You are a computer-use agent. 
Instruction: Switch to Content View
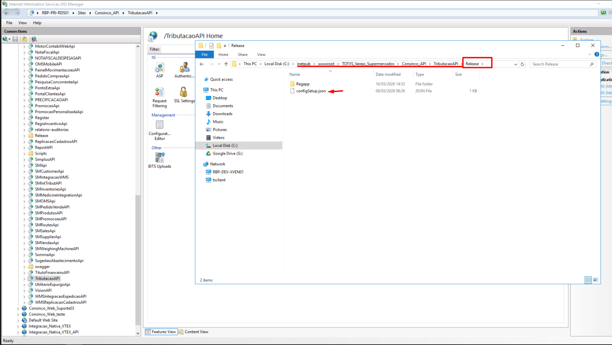coord(194,332)
